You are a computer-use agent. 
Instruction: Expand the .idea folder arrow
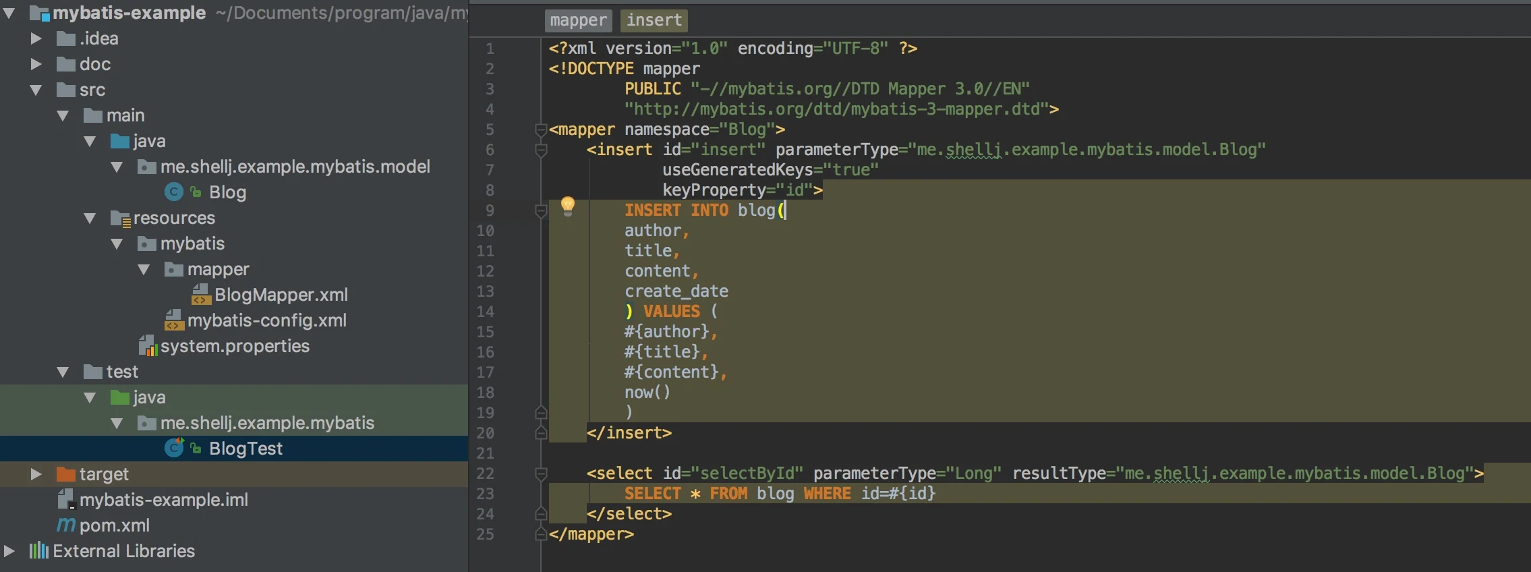(x=36, y=38)
